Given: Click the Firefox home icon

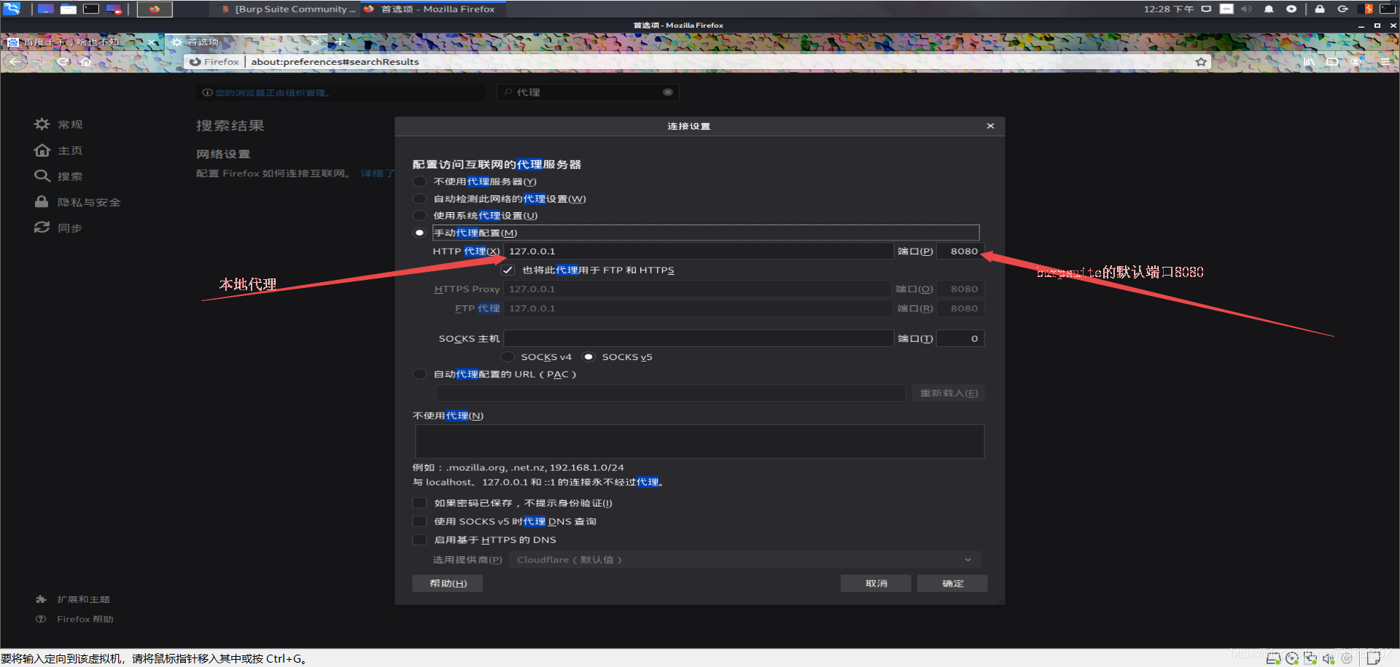Looking at the screenshot, I should pos(85,61).
